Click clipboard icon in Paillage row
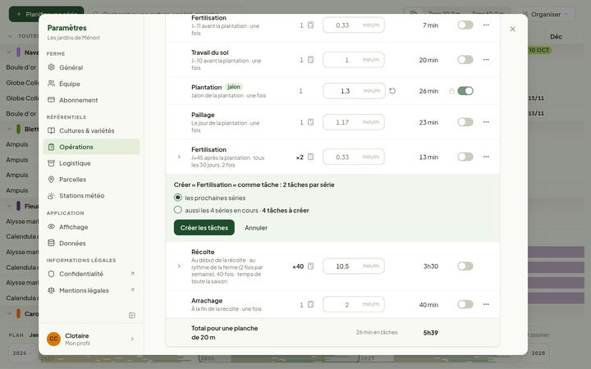This screenshot has width=591, height=369. point(310,122)
